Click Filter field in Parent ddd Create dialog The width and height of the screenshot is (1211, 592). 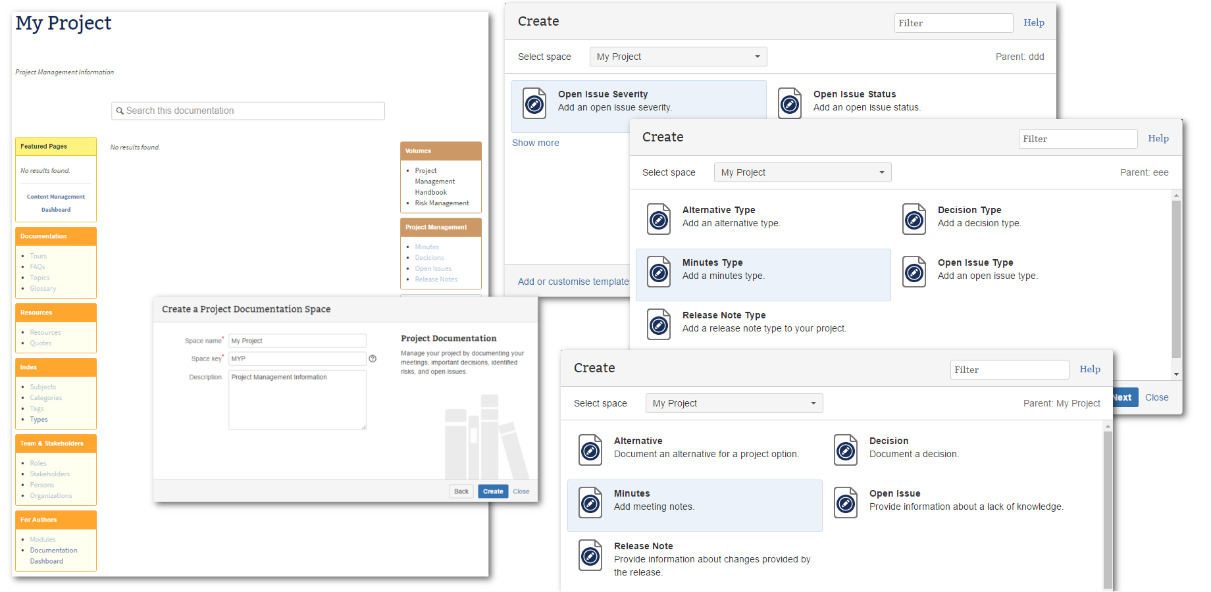click(x=954, y=23)
